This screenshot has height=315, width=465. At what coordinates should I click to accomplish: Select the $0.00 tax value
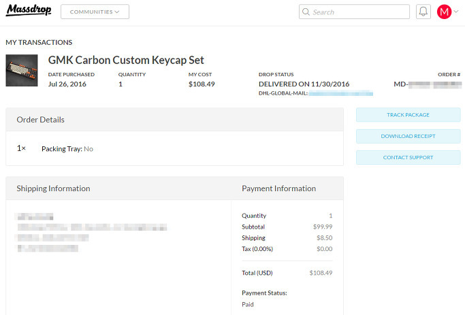pyautogui.click(x=325, y=249)
